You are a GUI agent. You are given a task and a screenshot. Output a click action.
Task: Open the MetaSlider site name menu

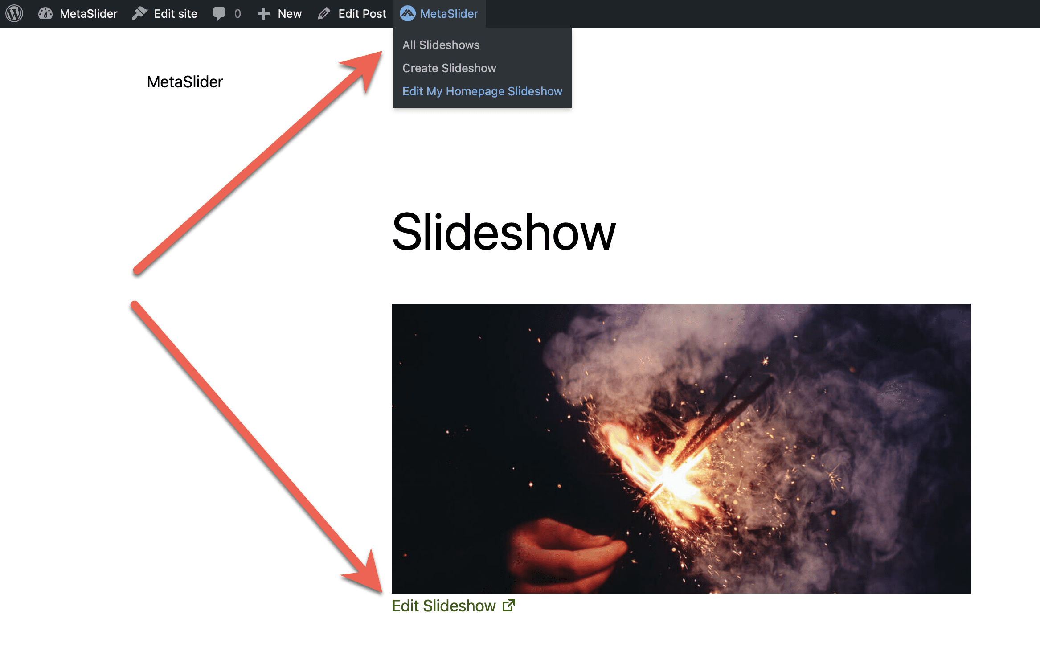point(88,14)
